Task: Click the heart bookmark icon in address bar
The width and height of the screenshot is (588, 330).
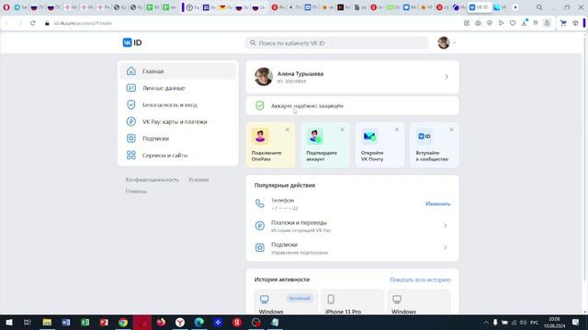Action: pos(513,23)
